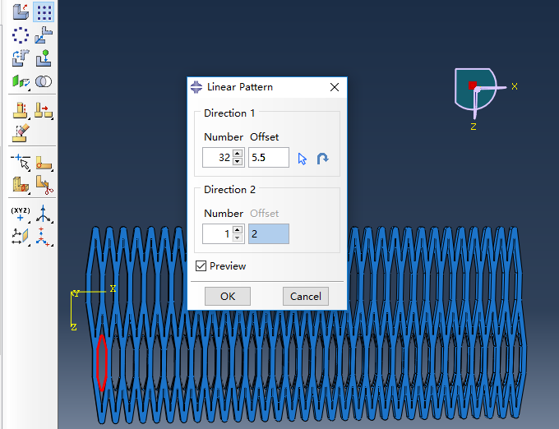Image resolution: width=559 pixels, height=429 pixels.
Task: Select the (XYZ) datum point tool
Action: tap(21, 214)
